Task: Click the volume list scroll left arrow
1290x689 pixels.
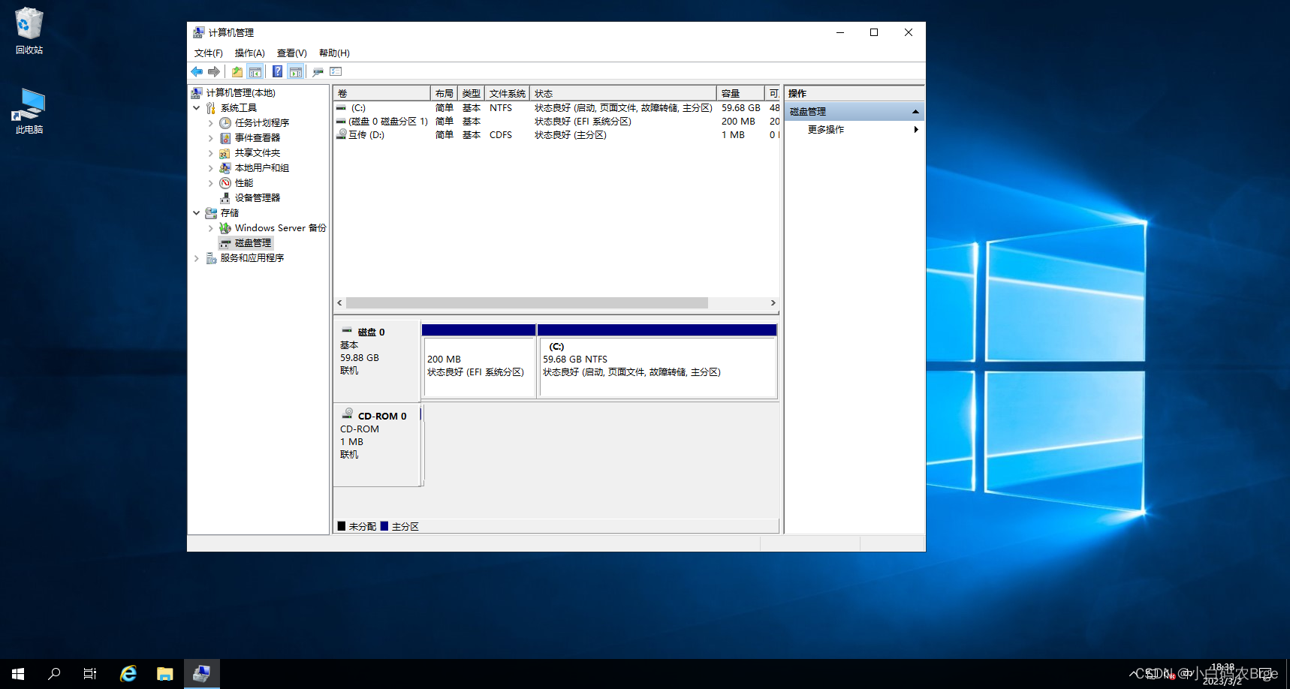Action: (340, 303)
